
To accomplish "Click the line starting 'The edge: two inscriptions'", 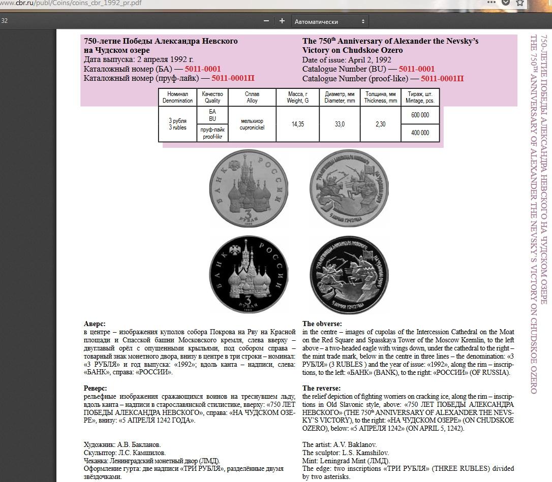I will pyautogui.click(x=408, y=469).
